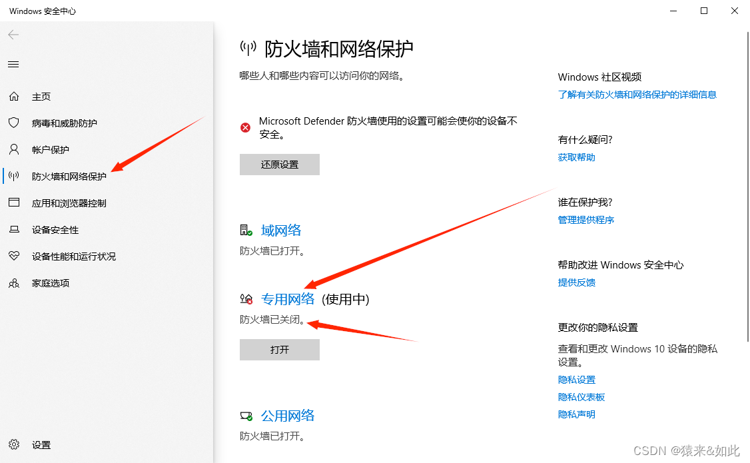Screen dimensions: 750x463
Task: Click the window icon for 应用和浏览器控制
Action: (14, 203)
